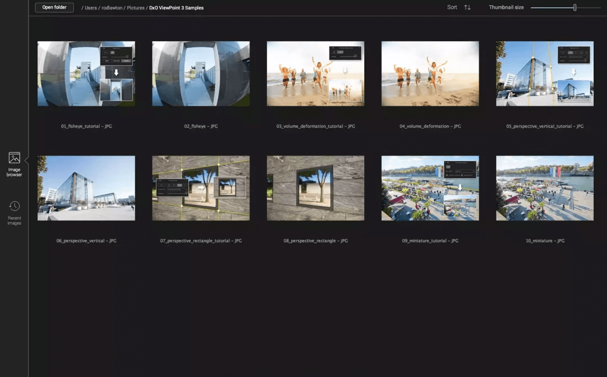Select the 08_perspective_rectangle thumbnail

click(x=315, y=188)
